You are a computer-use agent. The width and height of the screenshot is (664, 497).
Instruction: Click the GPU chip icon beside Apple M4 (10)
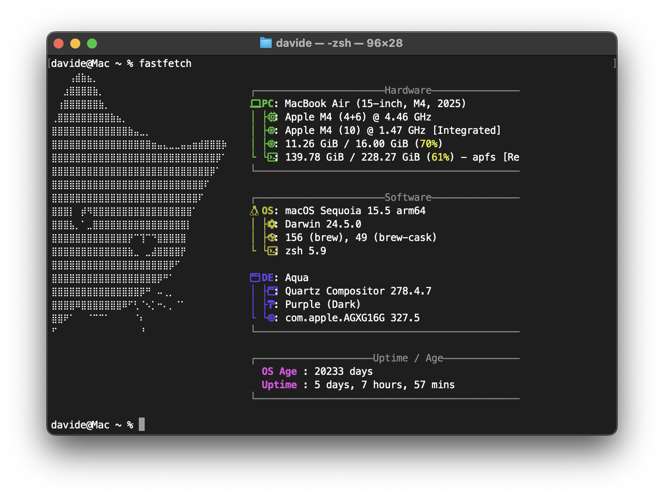pos(272,130)
